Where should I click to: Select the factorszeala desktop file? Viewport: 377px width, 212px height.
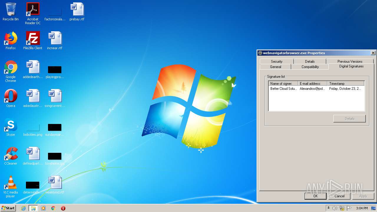pos(55,12)
